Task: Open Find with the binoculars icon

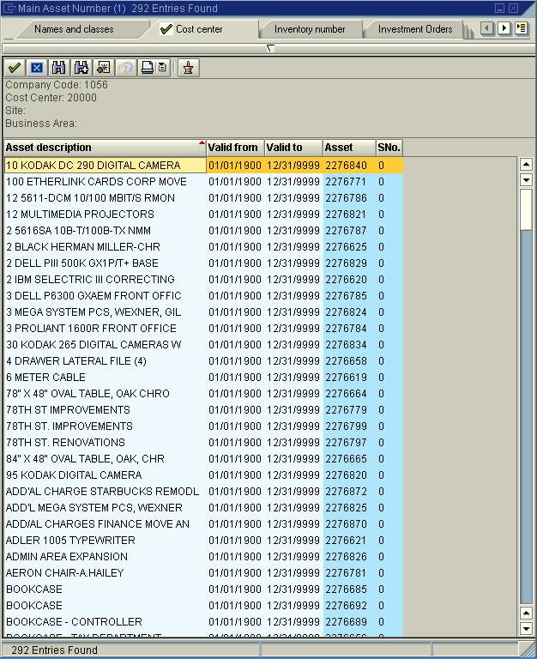Action: pyautogui.click(x=59, y=68)
